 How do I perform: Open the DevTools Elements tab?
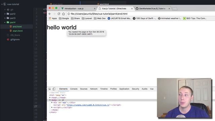[x=63, y=89]
